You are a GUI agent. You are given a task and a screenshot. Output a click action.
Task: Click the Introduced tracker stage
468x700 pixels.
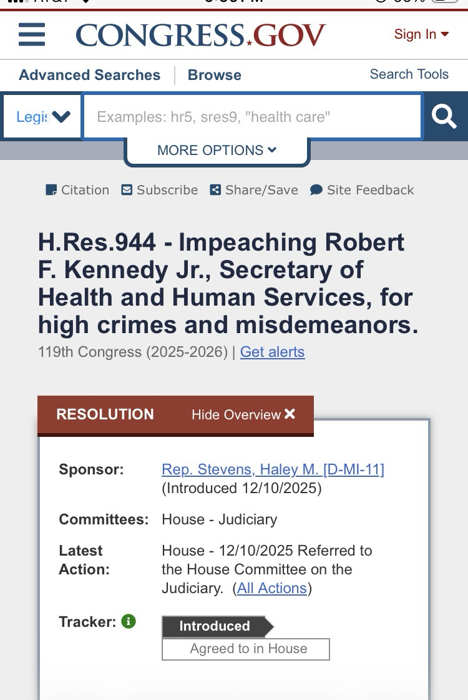coord(215,626)
